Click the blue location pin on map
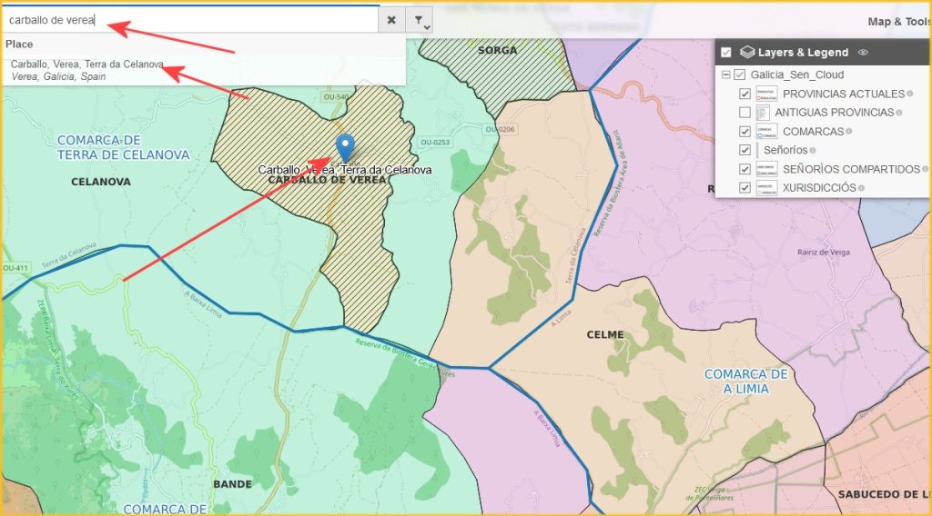 (345, 146)
